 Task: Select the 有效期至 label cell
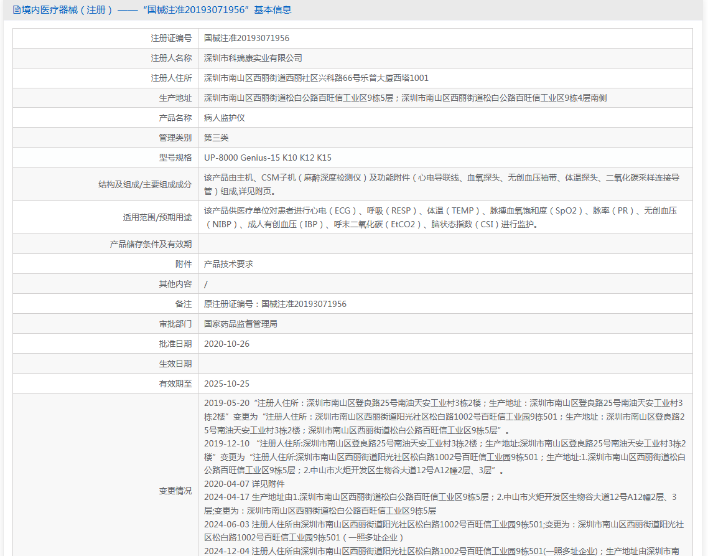coord(105,384)
